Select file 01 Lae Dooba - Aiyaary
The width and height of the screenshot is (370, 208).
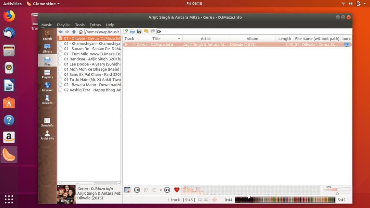89,64
